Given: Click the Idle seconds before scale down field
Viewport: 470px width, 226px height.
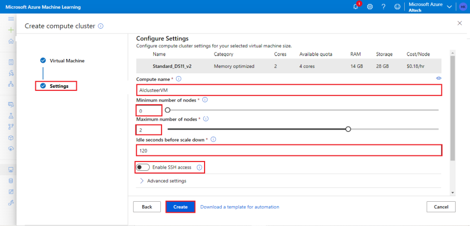Looking at the screenshot, I should (x=289, y=150).
